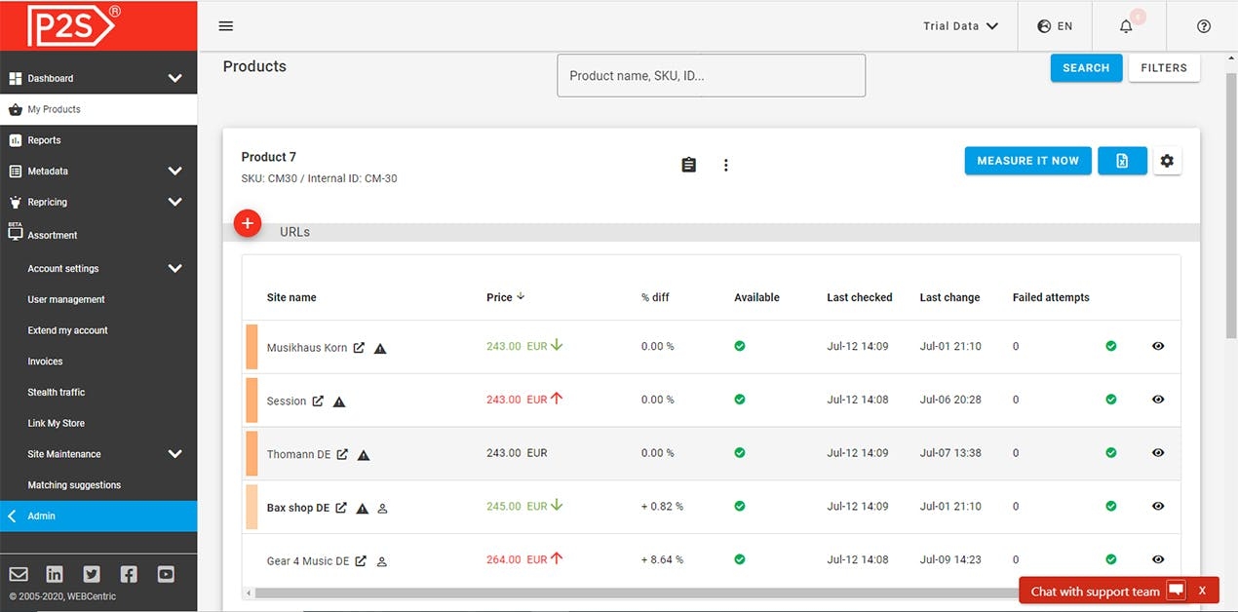
Task: Open Product 7 three-dot menu
Action: pos(725,165)
